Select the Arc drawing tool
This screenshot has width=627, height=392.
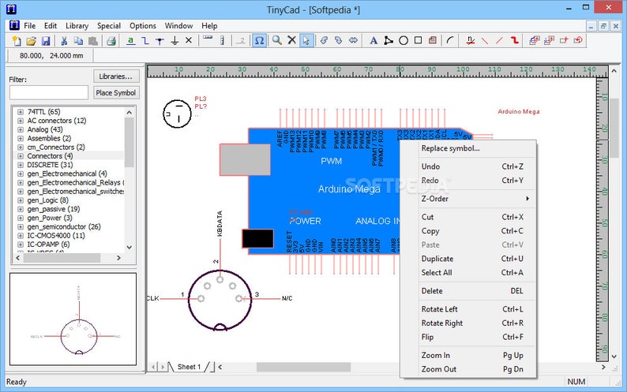[451, 40]
